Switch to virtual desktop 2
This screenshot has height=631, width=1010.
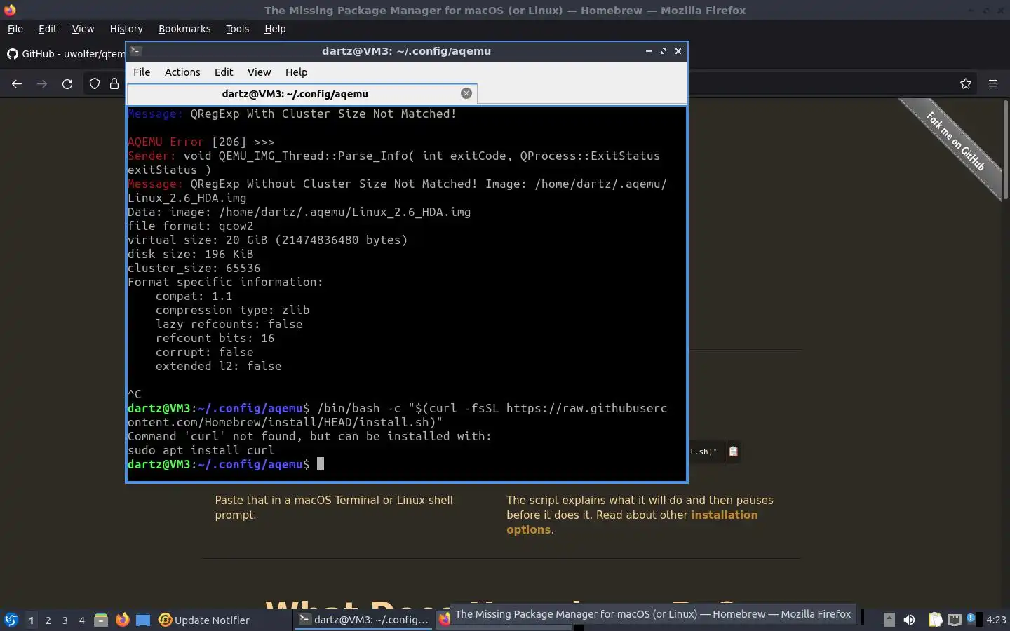[x=48, y=620]
